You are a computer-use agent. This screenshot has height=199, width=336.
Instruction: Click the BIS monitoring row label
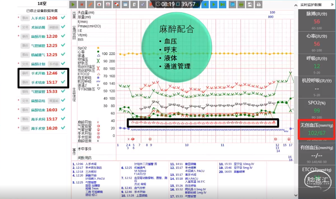click(80, 39)
